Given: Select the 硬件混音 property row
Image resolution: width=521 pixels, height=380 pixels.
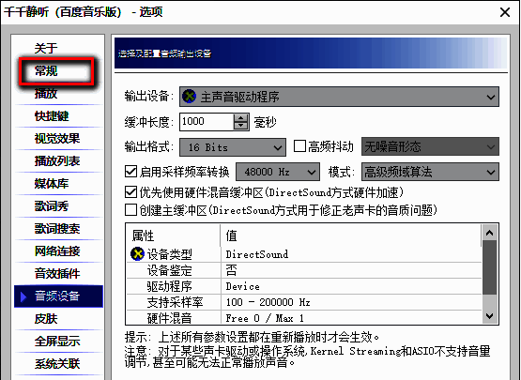Looking at the screenshot, I should point(304,317).
